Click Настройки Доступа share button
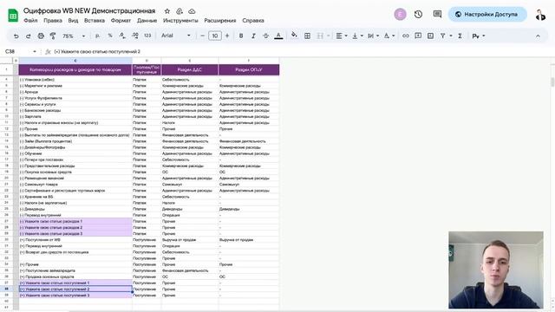The image size is (555, 312). 487,14
